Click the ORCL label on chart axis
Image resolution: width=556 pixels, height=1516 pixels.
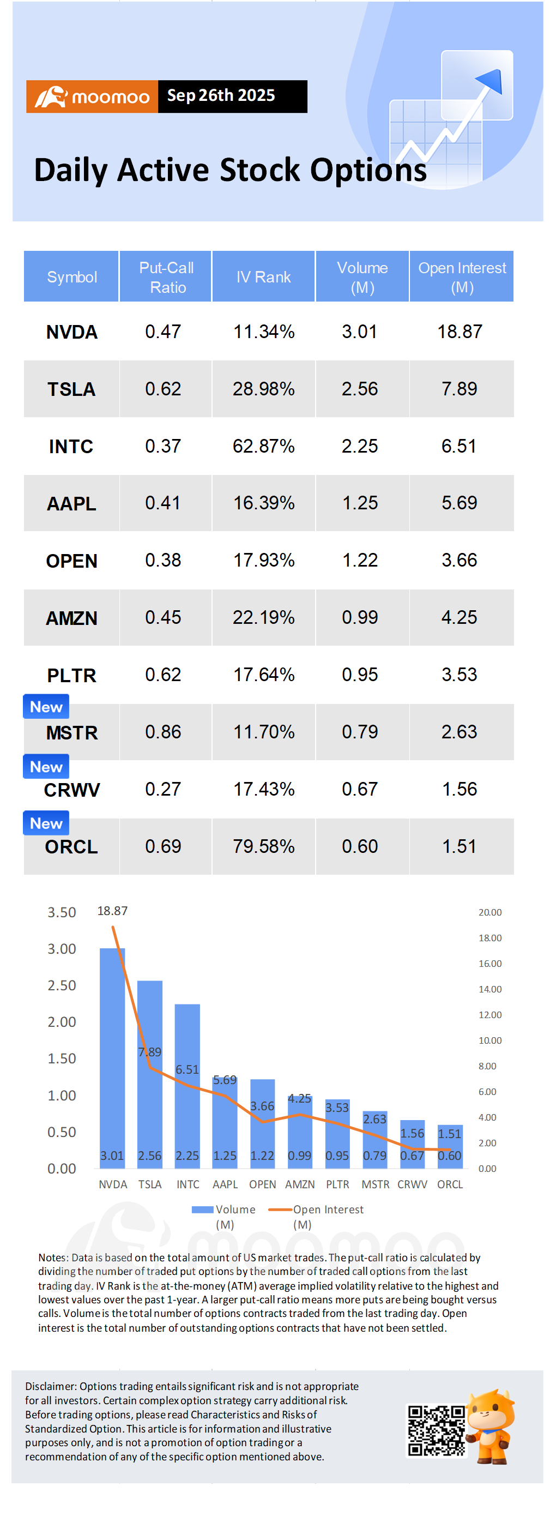(x=450, y=1184)
